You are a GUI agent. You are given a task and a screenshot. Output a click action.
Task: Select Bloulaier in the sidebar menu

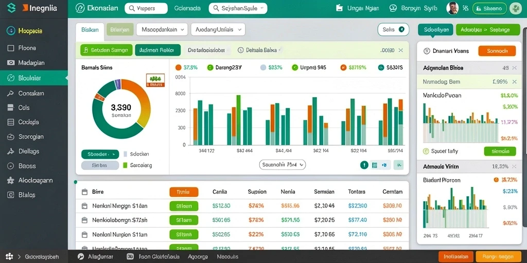(x=33, y=78)
